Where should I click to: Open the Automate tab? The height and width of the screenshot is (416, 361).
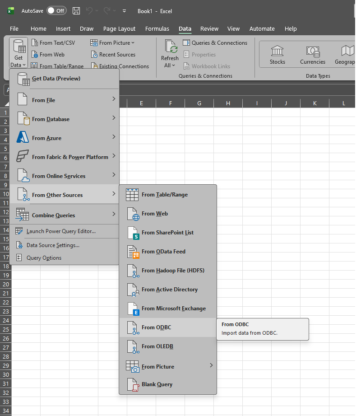coord(262,28)
